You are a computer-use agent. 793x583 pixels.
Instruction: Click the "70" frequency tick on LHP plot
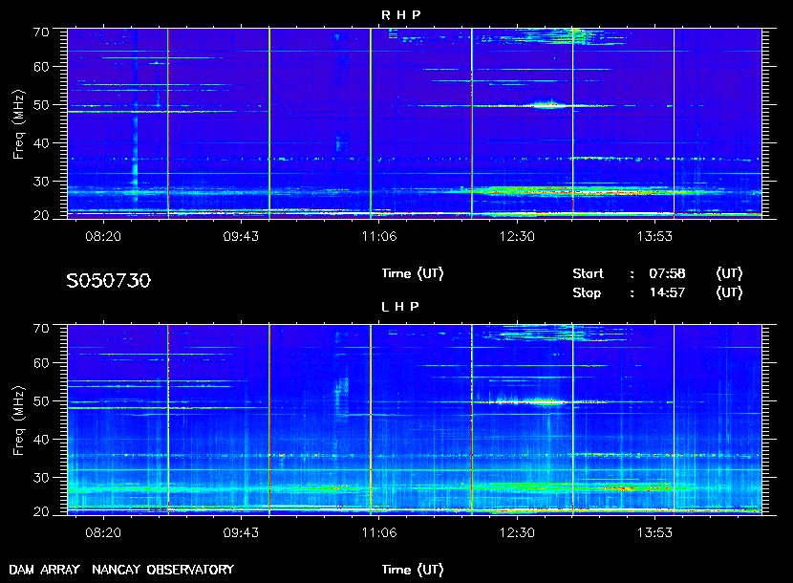click(41, 328)
